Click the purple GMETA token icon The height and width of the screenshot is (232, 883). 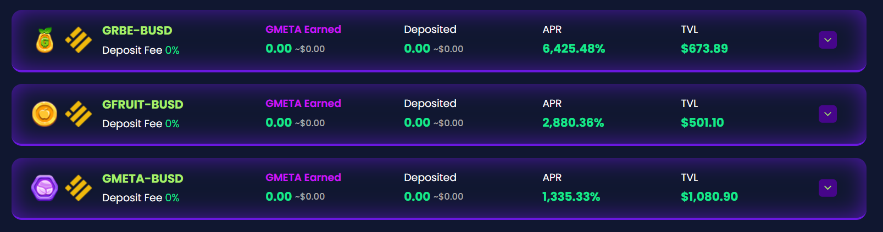45,188
